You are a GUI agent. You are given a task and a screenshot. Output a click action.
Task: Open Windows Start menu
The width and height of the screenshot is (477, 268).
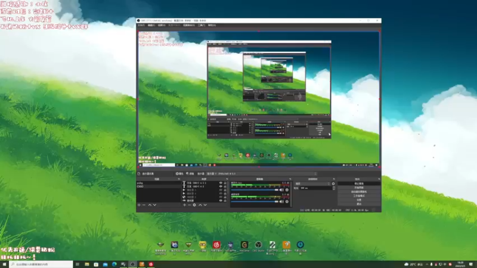coord(4,264)
